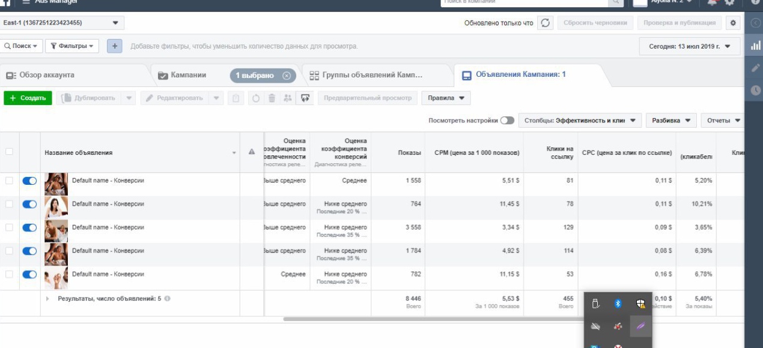Click the 11,45 $ CPM cell
Image resolution: width=763 pixels, height=348 pixels.
click(508, 204)
